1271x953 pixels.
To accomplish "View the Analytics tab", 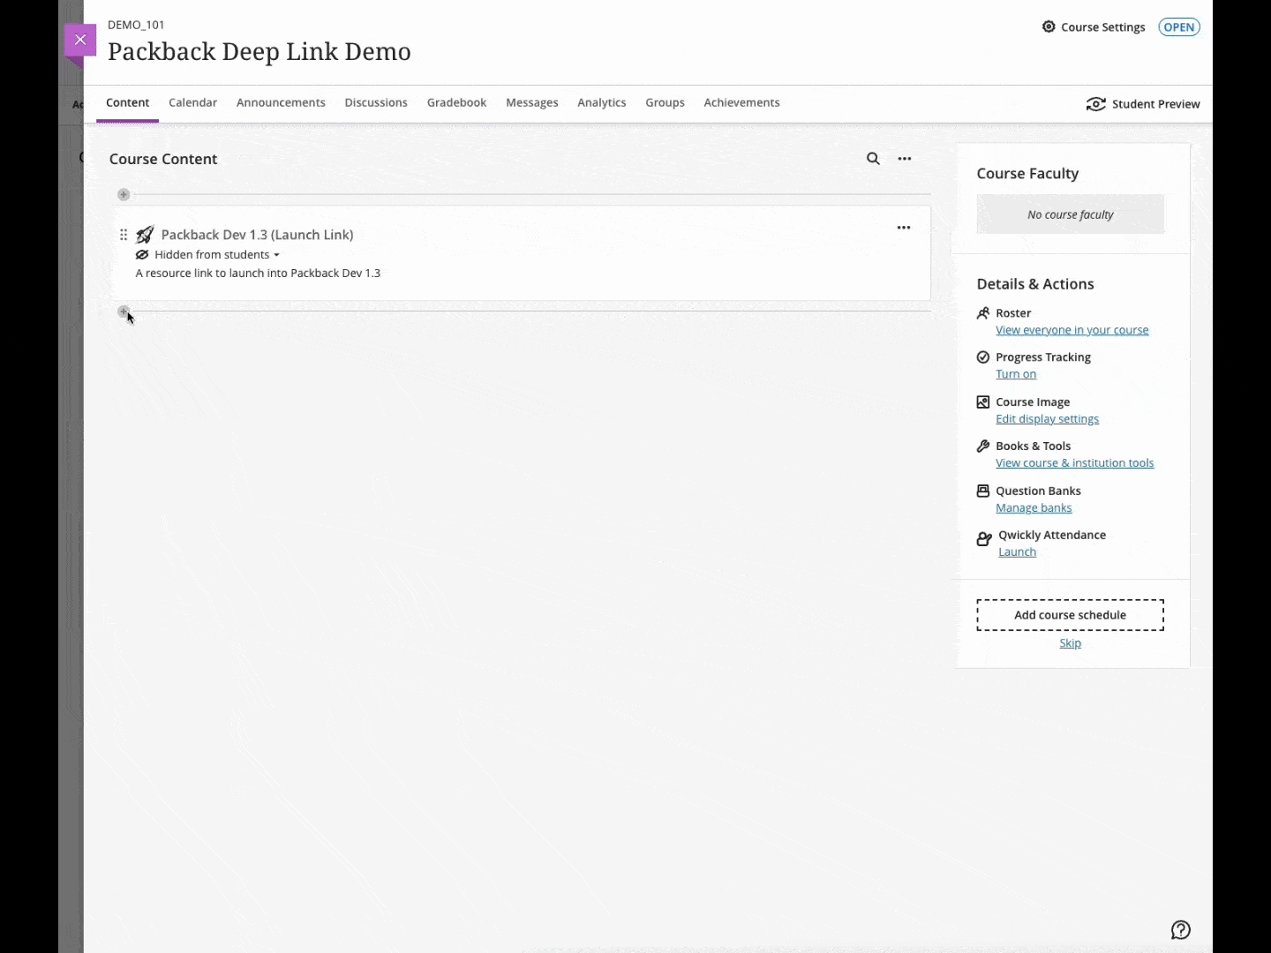I will pyautogui.click(x=602, y=103).
